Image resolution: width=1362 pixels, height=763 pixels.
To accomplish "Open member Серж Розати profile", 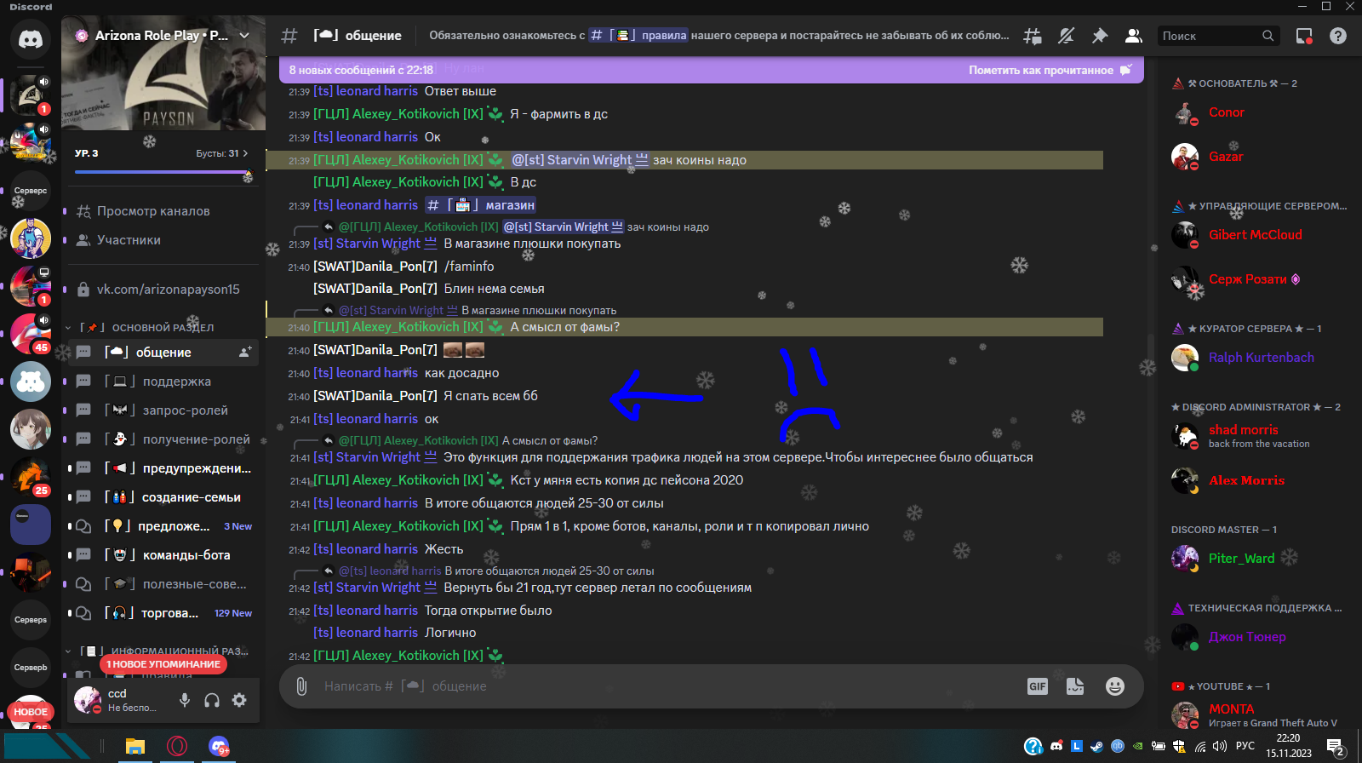I will [1255, 279].
